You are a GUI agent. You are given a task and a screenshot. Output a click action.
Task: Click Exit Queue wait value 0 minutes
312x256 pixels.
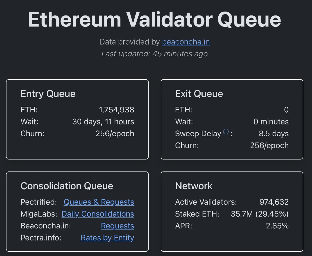pos(271,122)
